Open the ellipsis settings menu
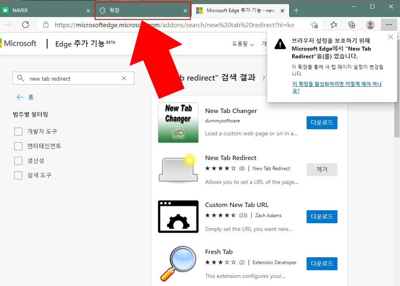 (389, 25)
